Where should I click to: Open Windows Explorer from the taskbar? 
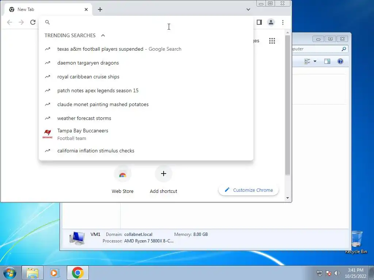[x=33, y=273]
